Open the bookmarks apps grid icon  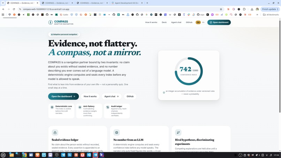tap(3, 15)
